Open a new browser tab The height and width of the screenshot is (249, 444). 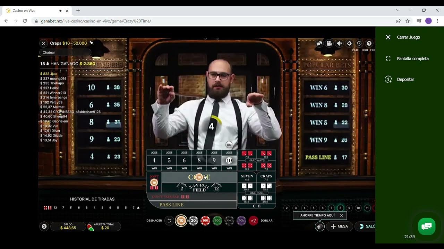tap(78, 11)
